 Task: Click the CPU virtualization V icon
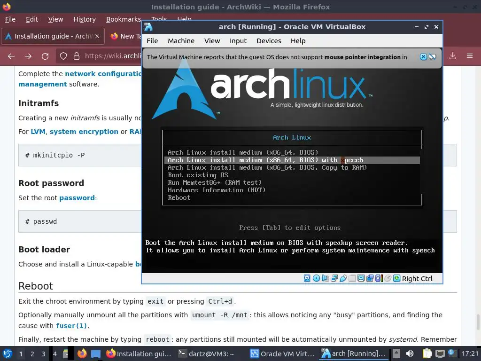pos(379,278)
